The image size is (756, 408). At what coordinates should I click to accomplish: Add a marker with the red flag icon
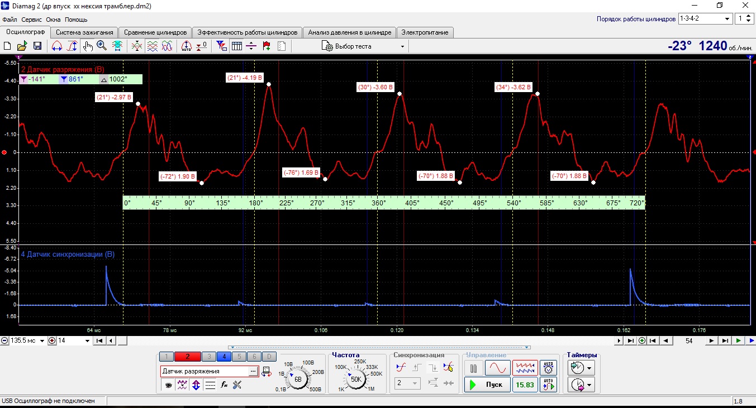[267, 46]
